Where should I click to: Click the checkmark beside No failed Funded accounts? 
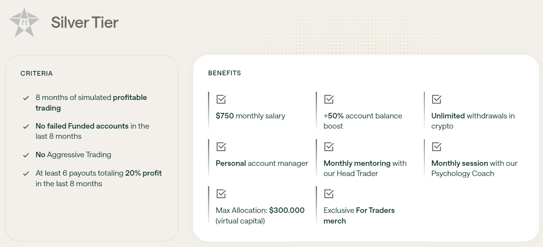[26, 126]
